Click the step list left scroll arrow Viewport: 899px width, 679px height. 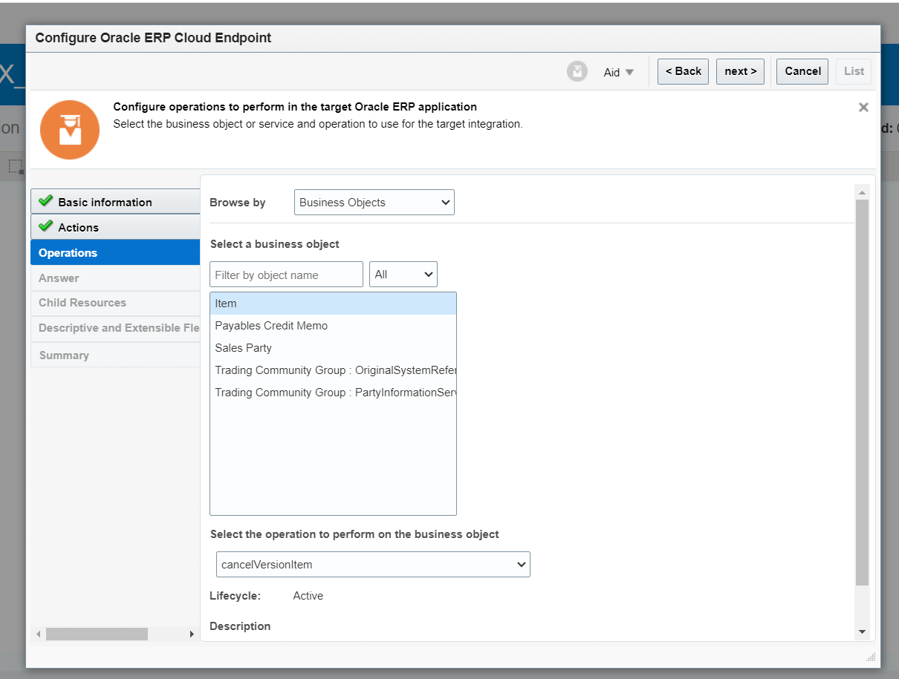(39, 634)
